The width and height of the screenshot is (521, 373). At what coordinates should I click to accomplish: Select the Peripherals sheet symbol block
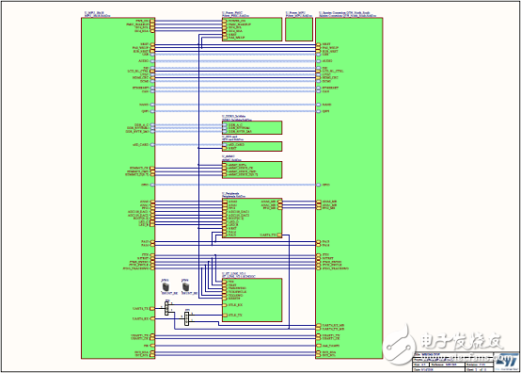[252, 218]
